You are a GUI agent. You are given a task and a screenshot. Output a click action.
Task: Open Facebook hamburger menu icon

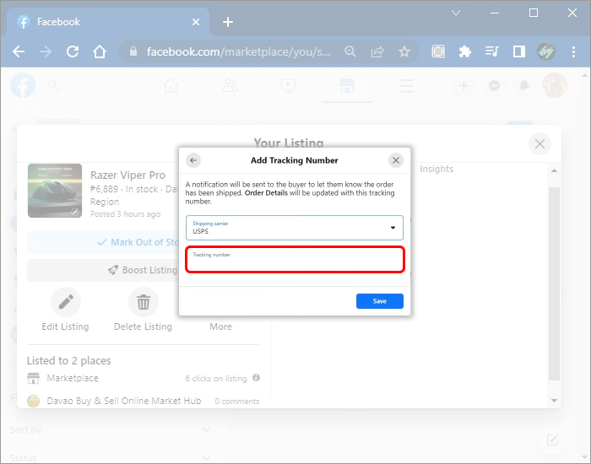406,86
